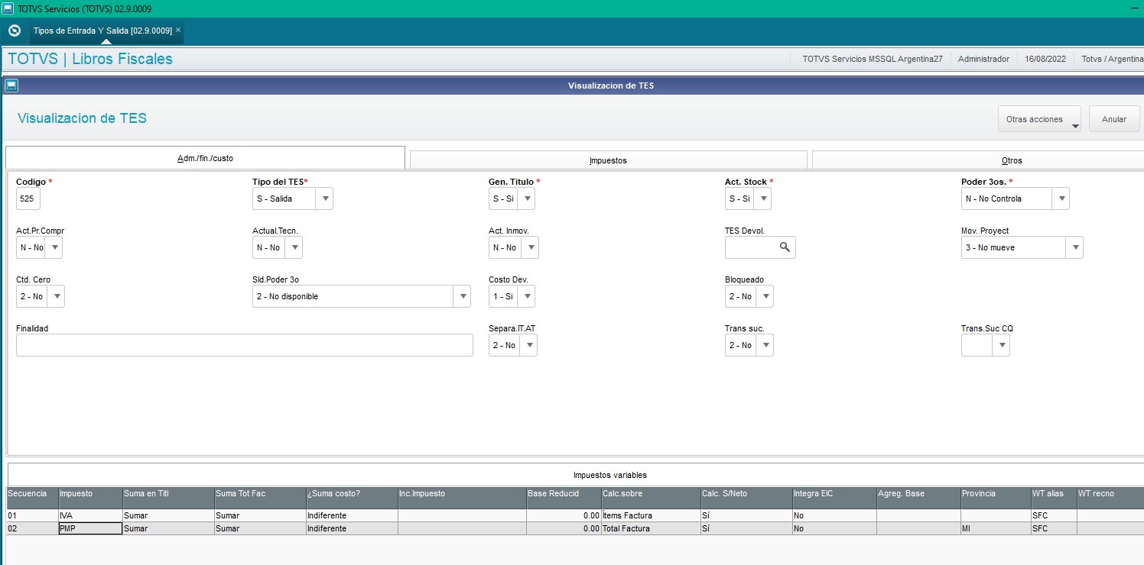Open the Poder 3os. dropdown
Viewport: 1144px width, 565px height.
(1061, 199)
